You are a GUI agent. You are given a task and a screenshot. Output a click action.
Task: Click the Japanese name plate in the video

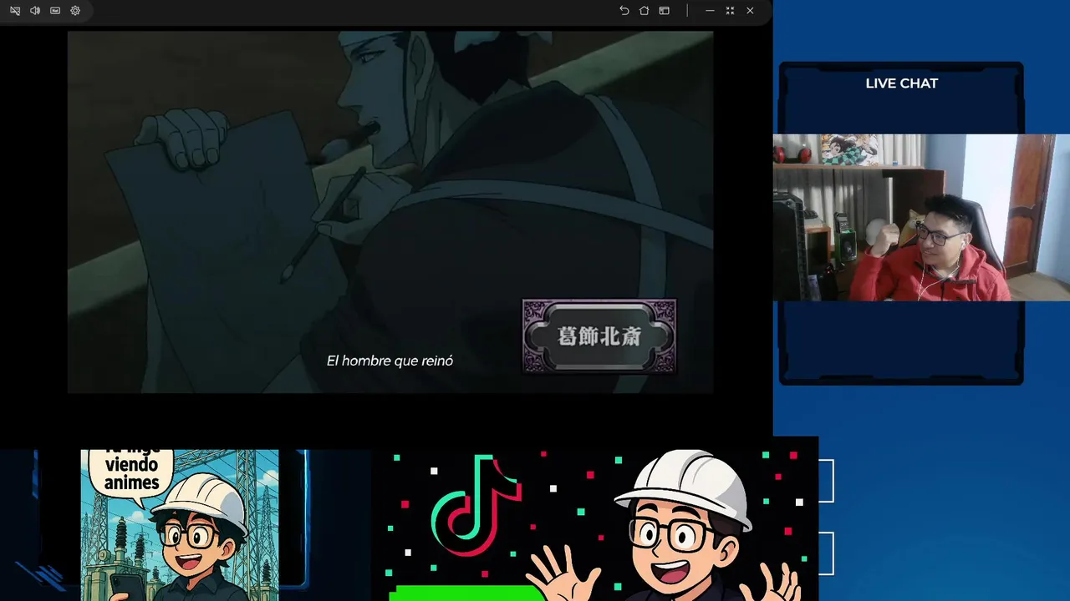(x=599, y=336)
